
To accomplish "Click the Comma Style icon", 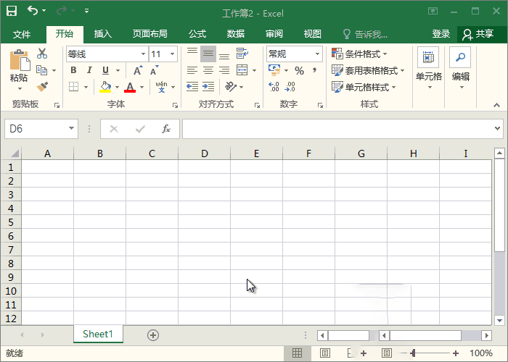I will point(314,70).
